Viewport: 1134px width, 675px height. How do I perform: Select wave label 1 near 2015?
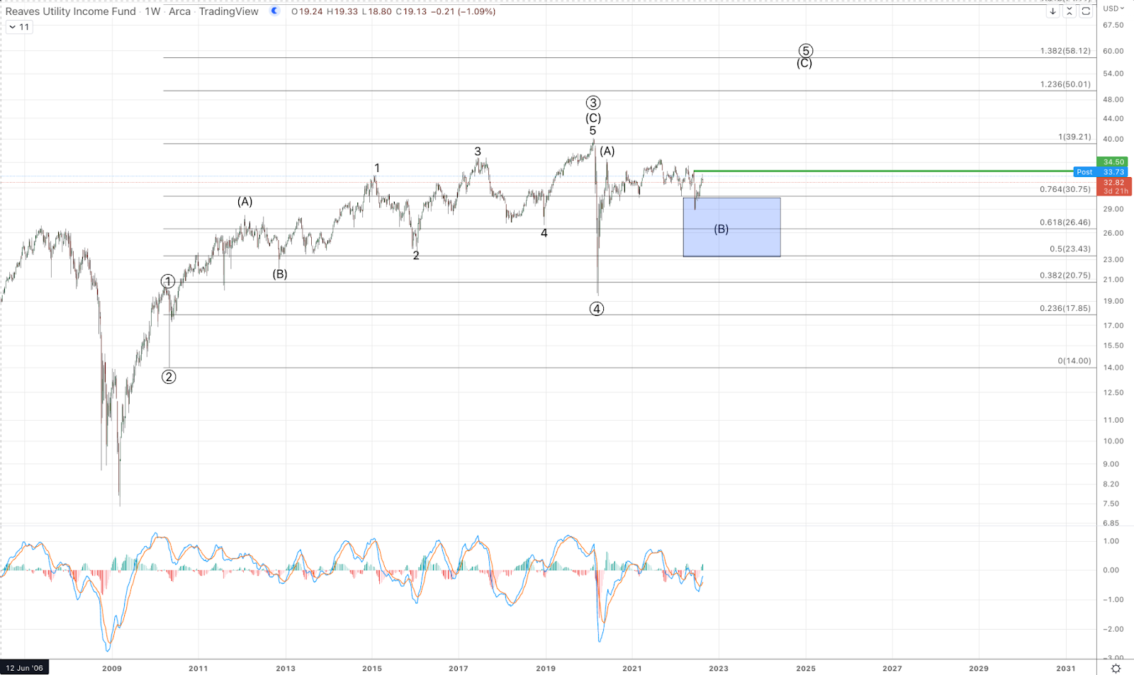point(377,168)
